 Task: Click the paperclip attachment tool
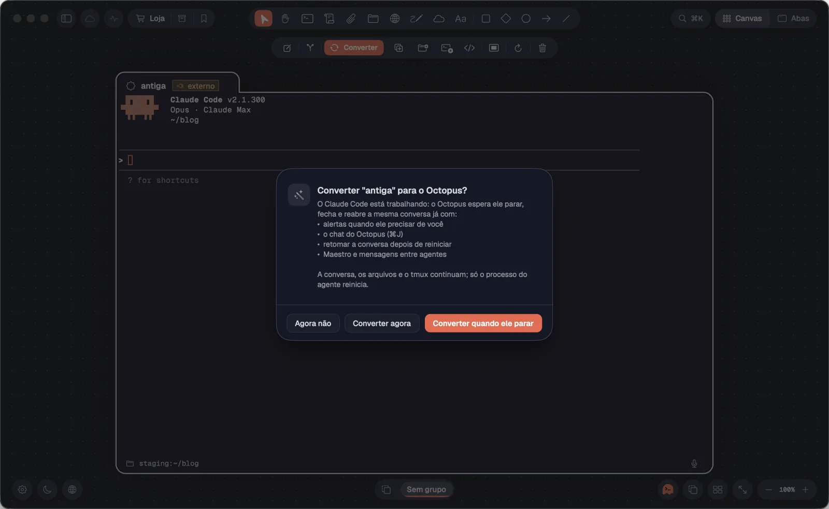[x=351, y=19]
